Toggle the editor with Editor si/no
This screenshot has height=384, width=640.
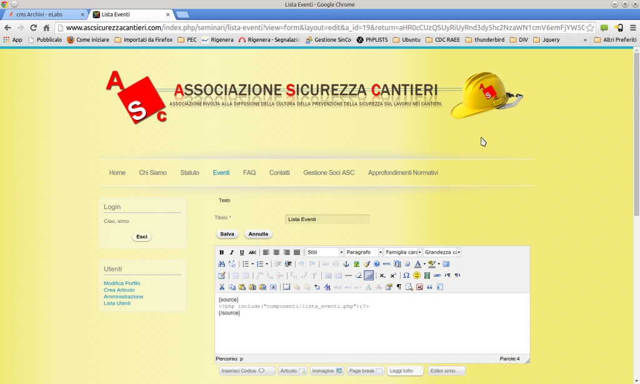click(x=446, y=370)
